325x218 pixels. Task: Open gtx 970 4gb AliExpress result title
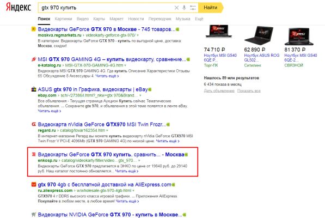(x=105, y=185)
